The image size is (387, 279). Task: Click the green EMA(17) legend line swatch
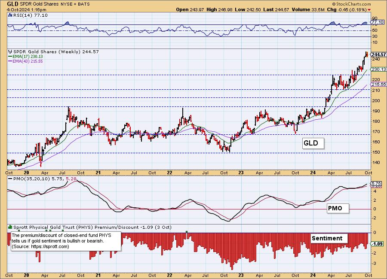point(10,56)
